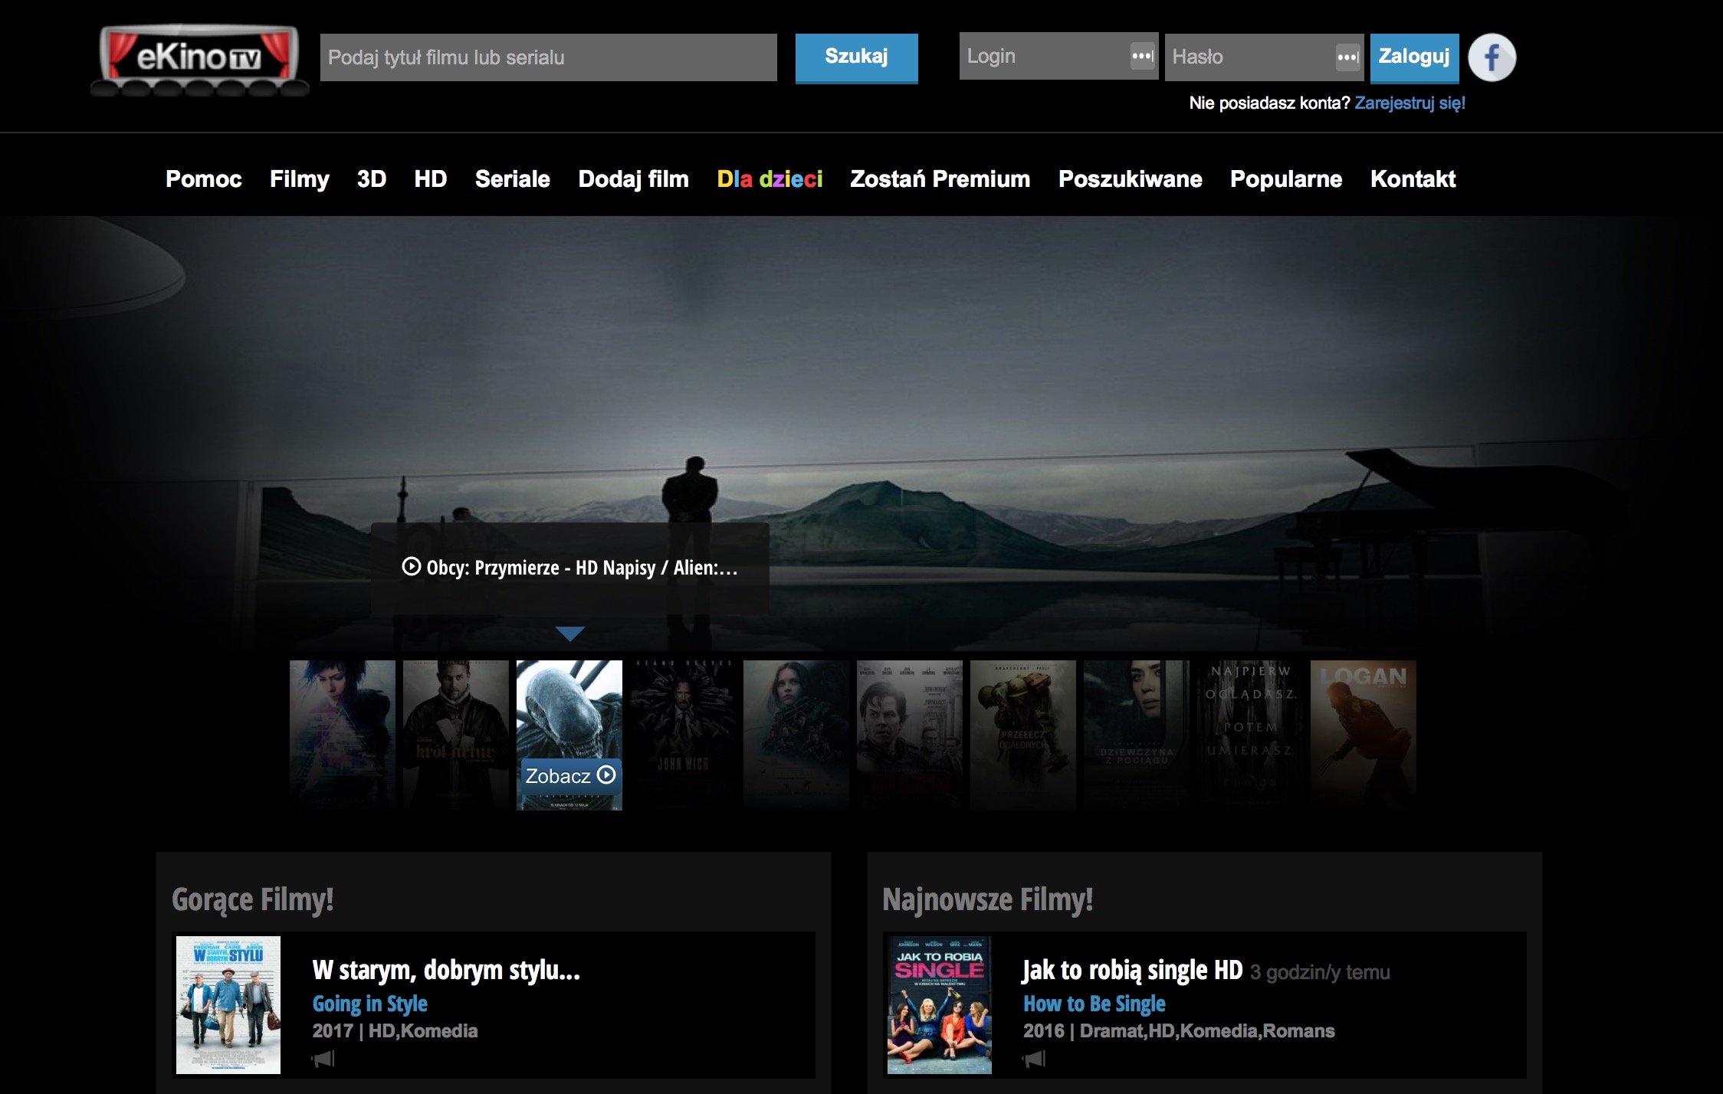Open the Poszukiwane menu item
1723x1094 pixels.
click(x=1131, y=179)
